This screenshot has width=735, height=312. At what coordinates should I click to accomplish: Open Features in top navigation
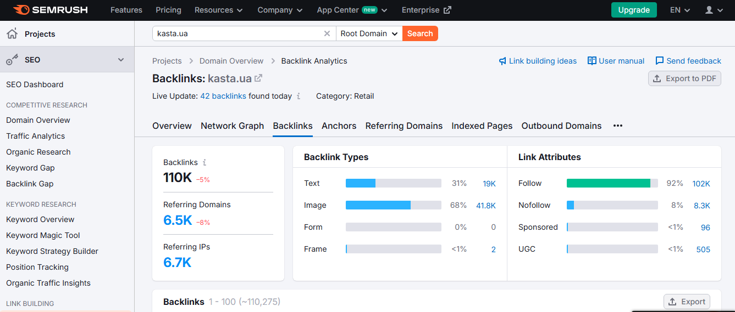coord(126,10)
